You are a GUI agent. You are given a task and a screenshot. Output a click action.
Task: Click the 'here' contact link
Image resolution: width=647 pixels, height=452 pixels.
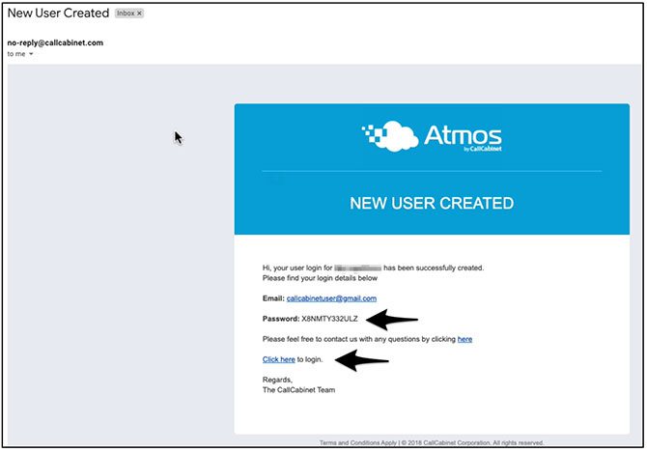(464, 339)
